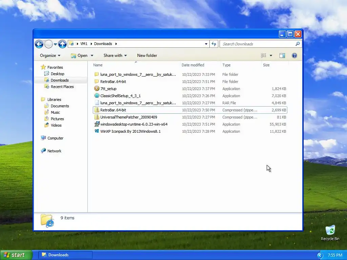Image resolution: width=347 pixels, height=260 pixels.
Task: Click the UniversalThemePatcher_20090409 file name
Action: tap(128, 117)
